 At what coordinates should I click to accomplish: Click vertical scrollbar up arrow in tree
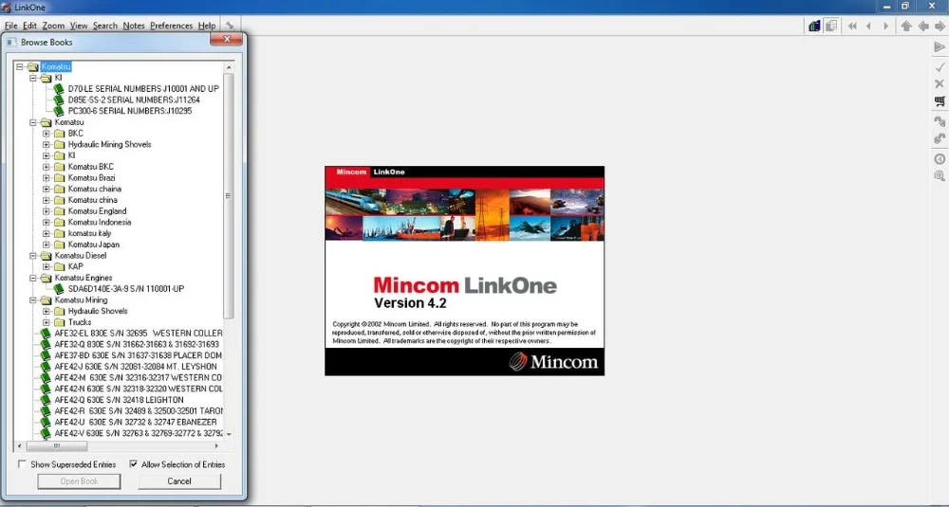tap(229, 67)
